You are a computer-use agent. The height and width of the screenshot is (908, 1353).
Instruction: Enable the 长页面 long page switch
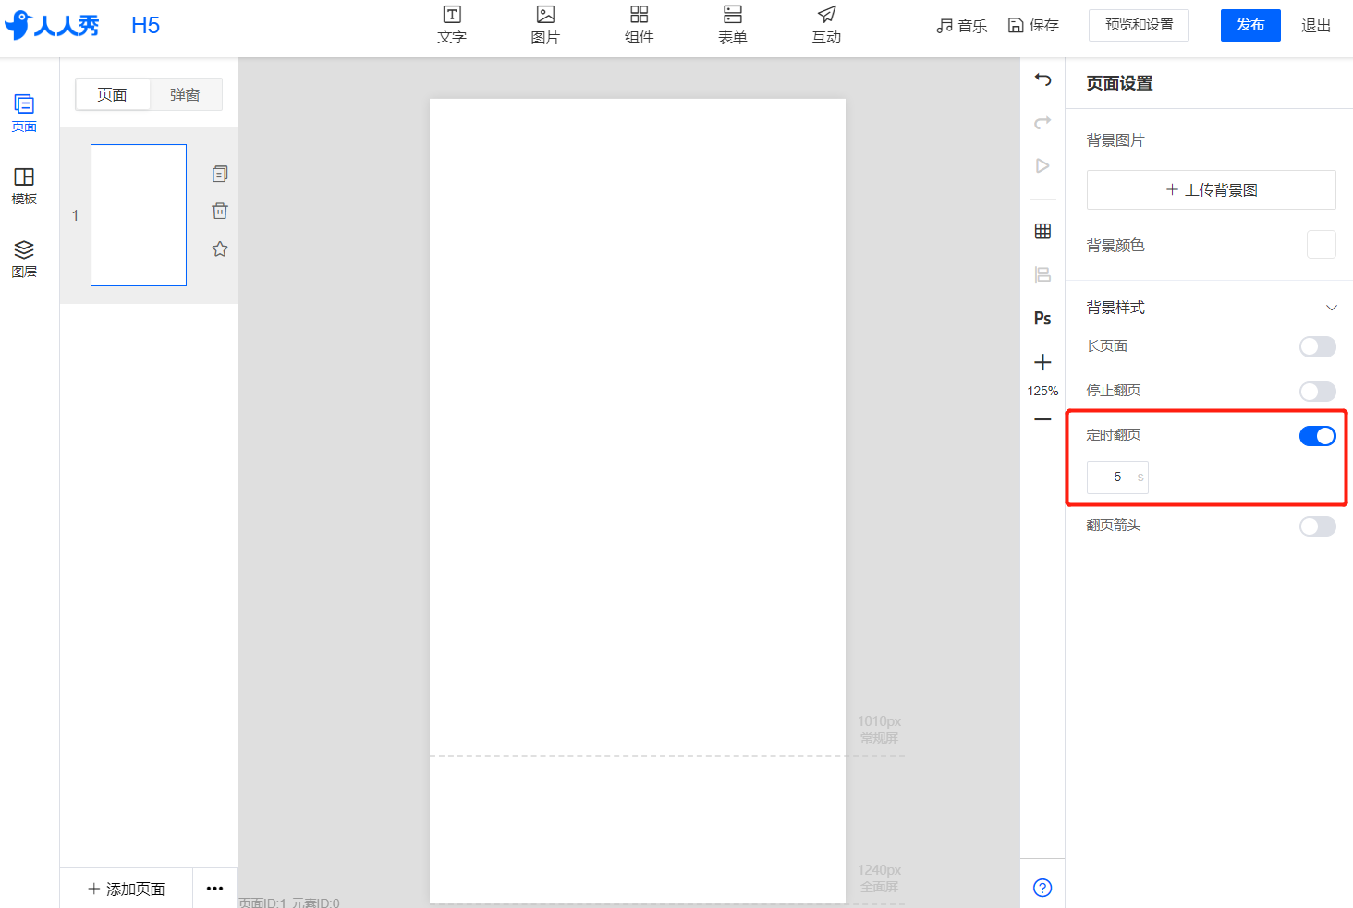point(1317,346)
